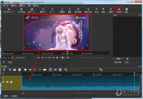Image resolution: width=143 pixels, height=99 pixels.
Task: Click the Undo toolbar icon
Action: click(x=43, y=10)
